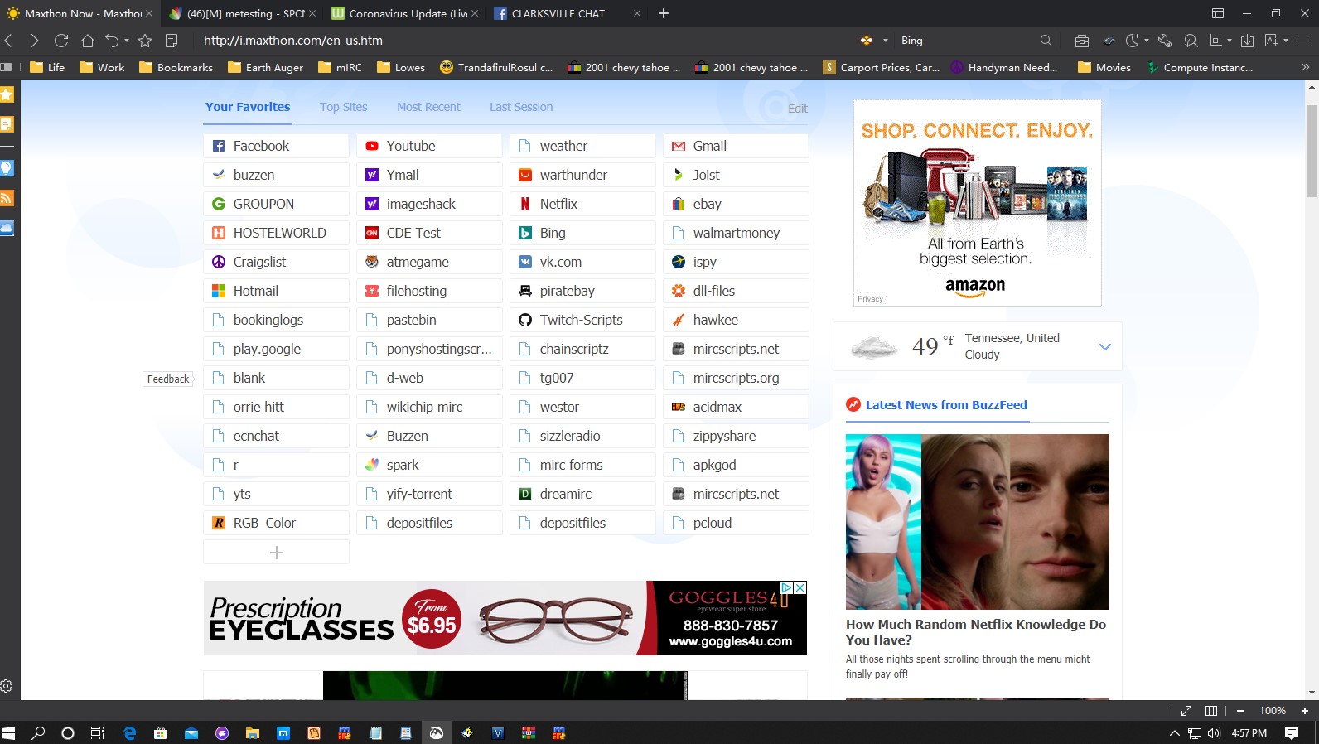This screenshot has height=744, width=1319.
Task: Reopen the last closed tab with undo icon
Action: [x=111, y=41]
